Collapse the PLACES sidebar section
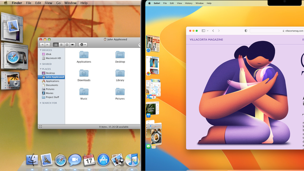 coord(41,69)
